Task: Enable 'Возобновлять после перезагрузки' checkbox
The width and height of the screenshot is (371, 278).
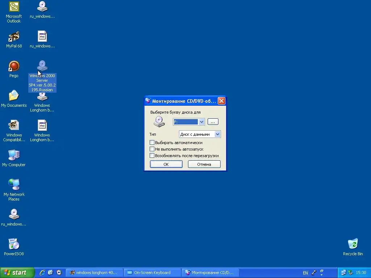Action: click(x=152, y=156)
